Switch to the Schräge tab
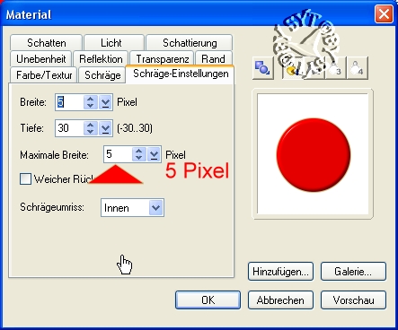The height and width of the screenshot is (330, 398). click(102, 75)
